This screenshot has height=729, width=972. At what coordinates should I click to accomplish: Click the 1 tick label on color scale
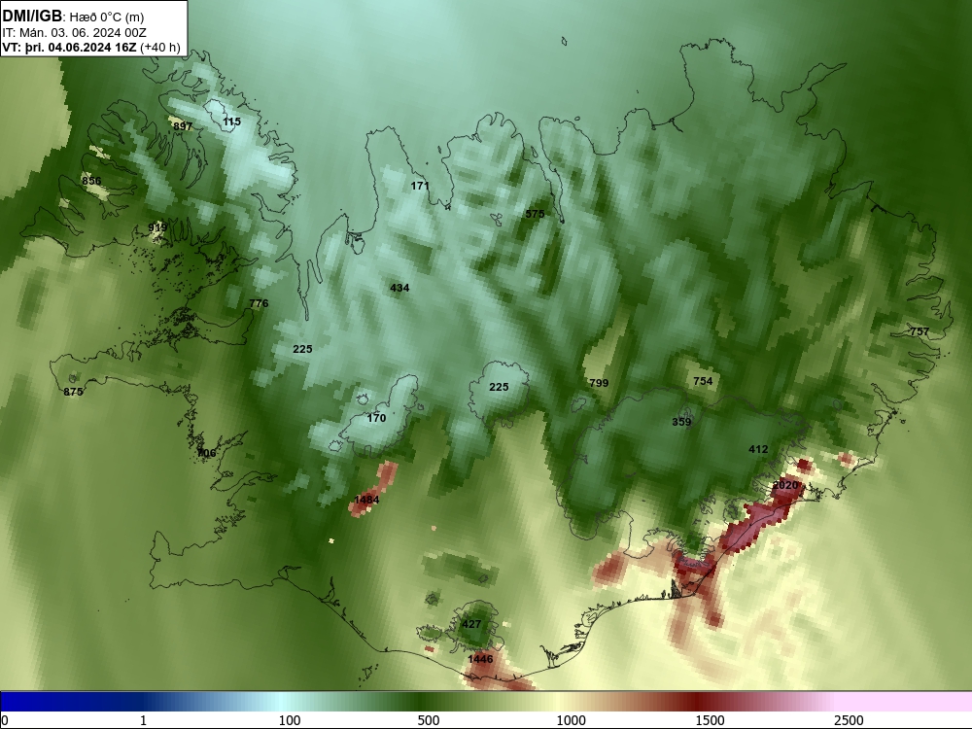[x=143, y=720]
